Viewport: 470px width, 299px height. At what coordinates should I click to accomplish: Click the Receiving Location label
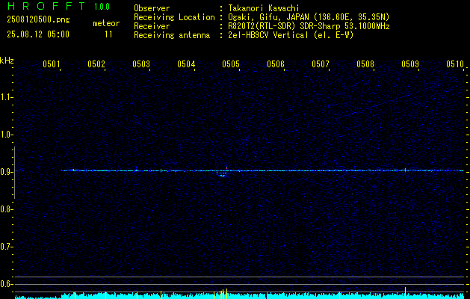point(174,17)
